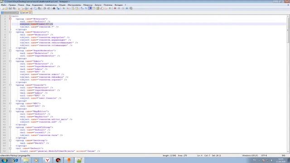This screenshot has width=290, height=163.
Task: Switch to the first inactive document tab
Action: coord(10,13)
